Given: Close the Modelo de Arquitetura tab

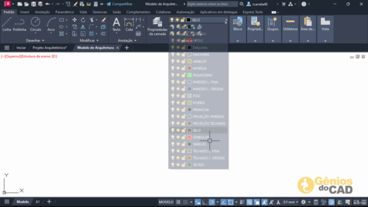Looking at the screenshot, I should point(117,48).
